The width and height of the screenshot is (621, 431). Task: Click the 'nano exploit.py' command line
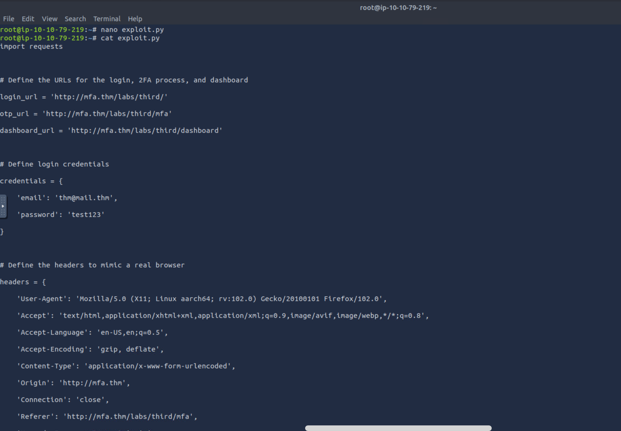[x=132, y=30]
